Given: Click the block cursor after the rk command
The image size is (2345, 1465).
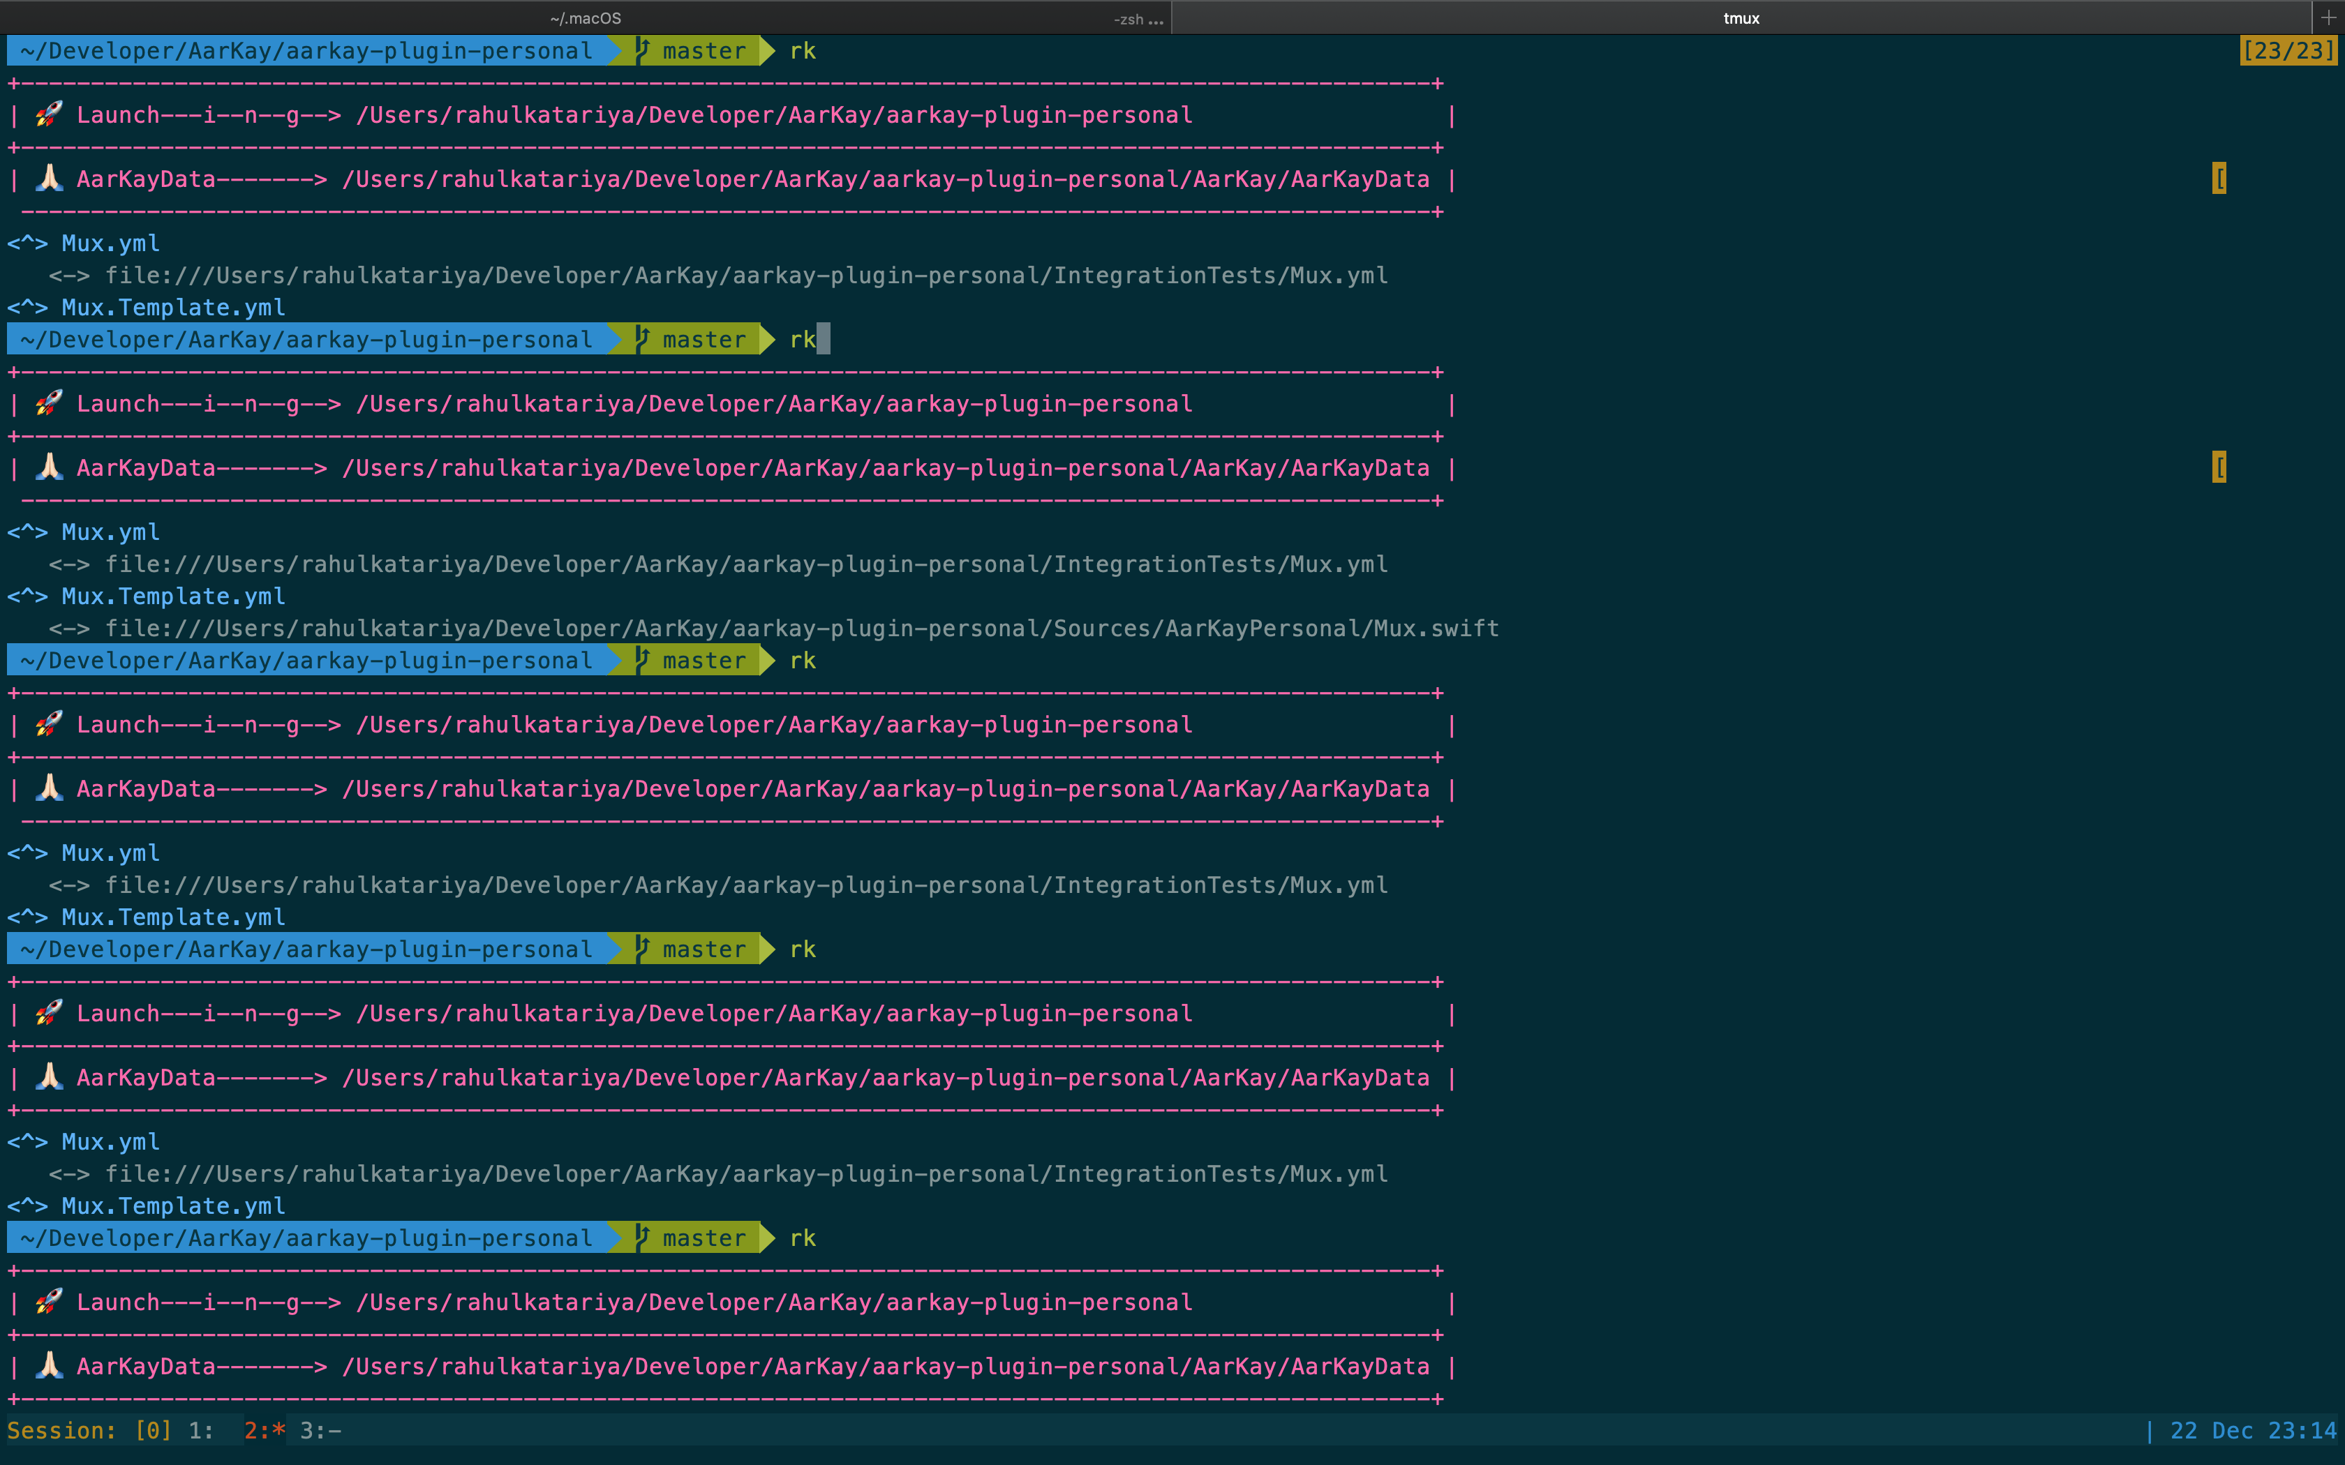Looking at the screenshot, I should [x=824, y=339].
